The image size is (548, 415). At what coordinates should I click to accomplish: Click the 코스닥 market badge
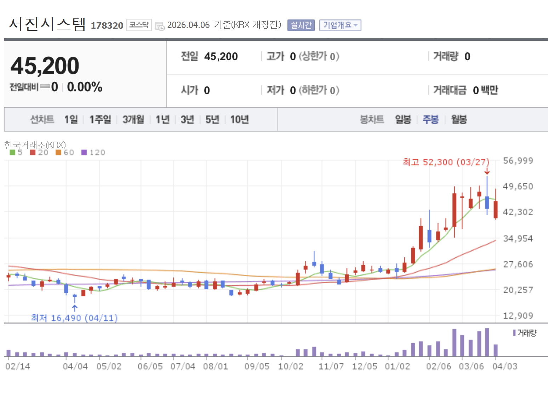tap(139, 25)
